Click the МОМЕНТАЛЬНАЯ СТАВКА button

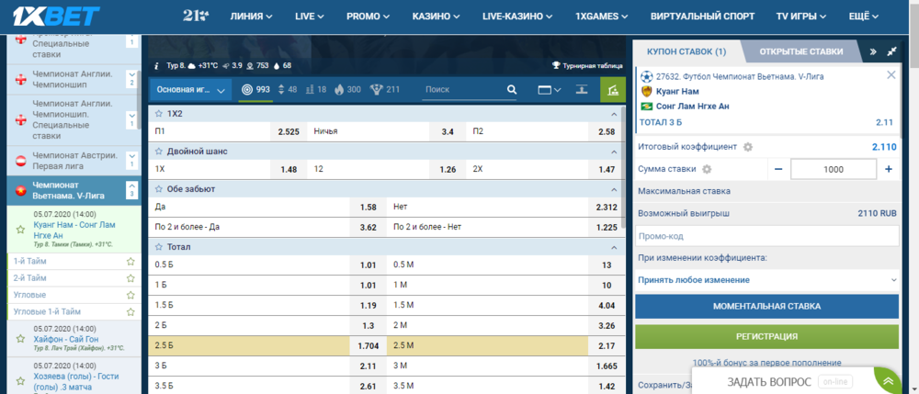[766, 306]
